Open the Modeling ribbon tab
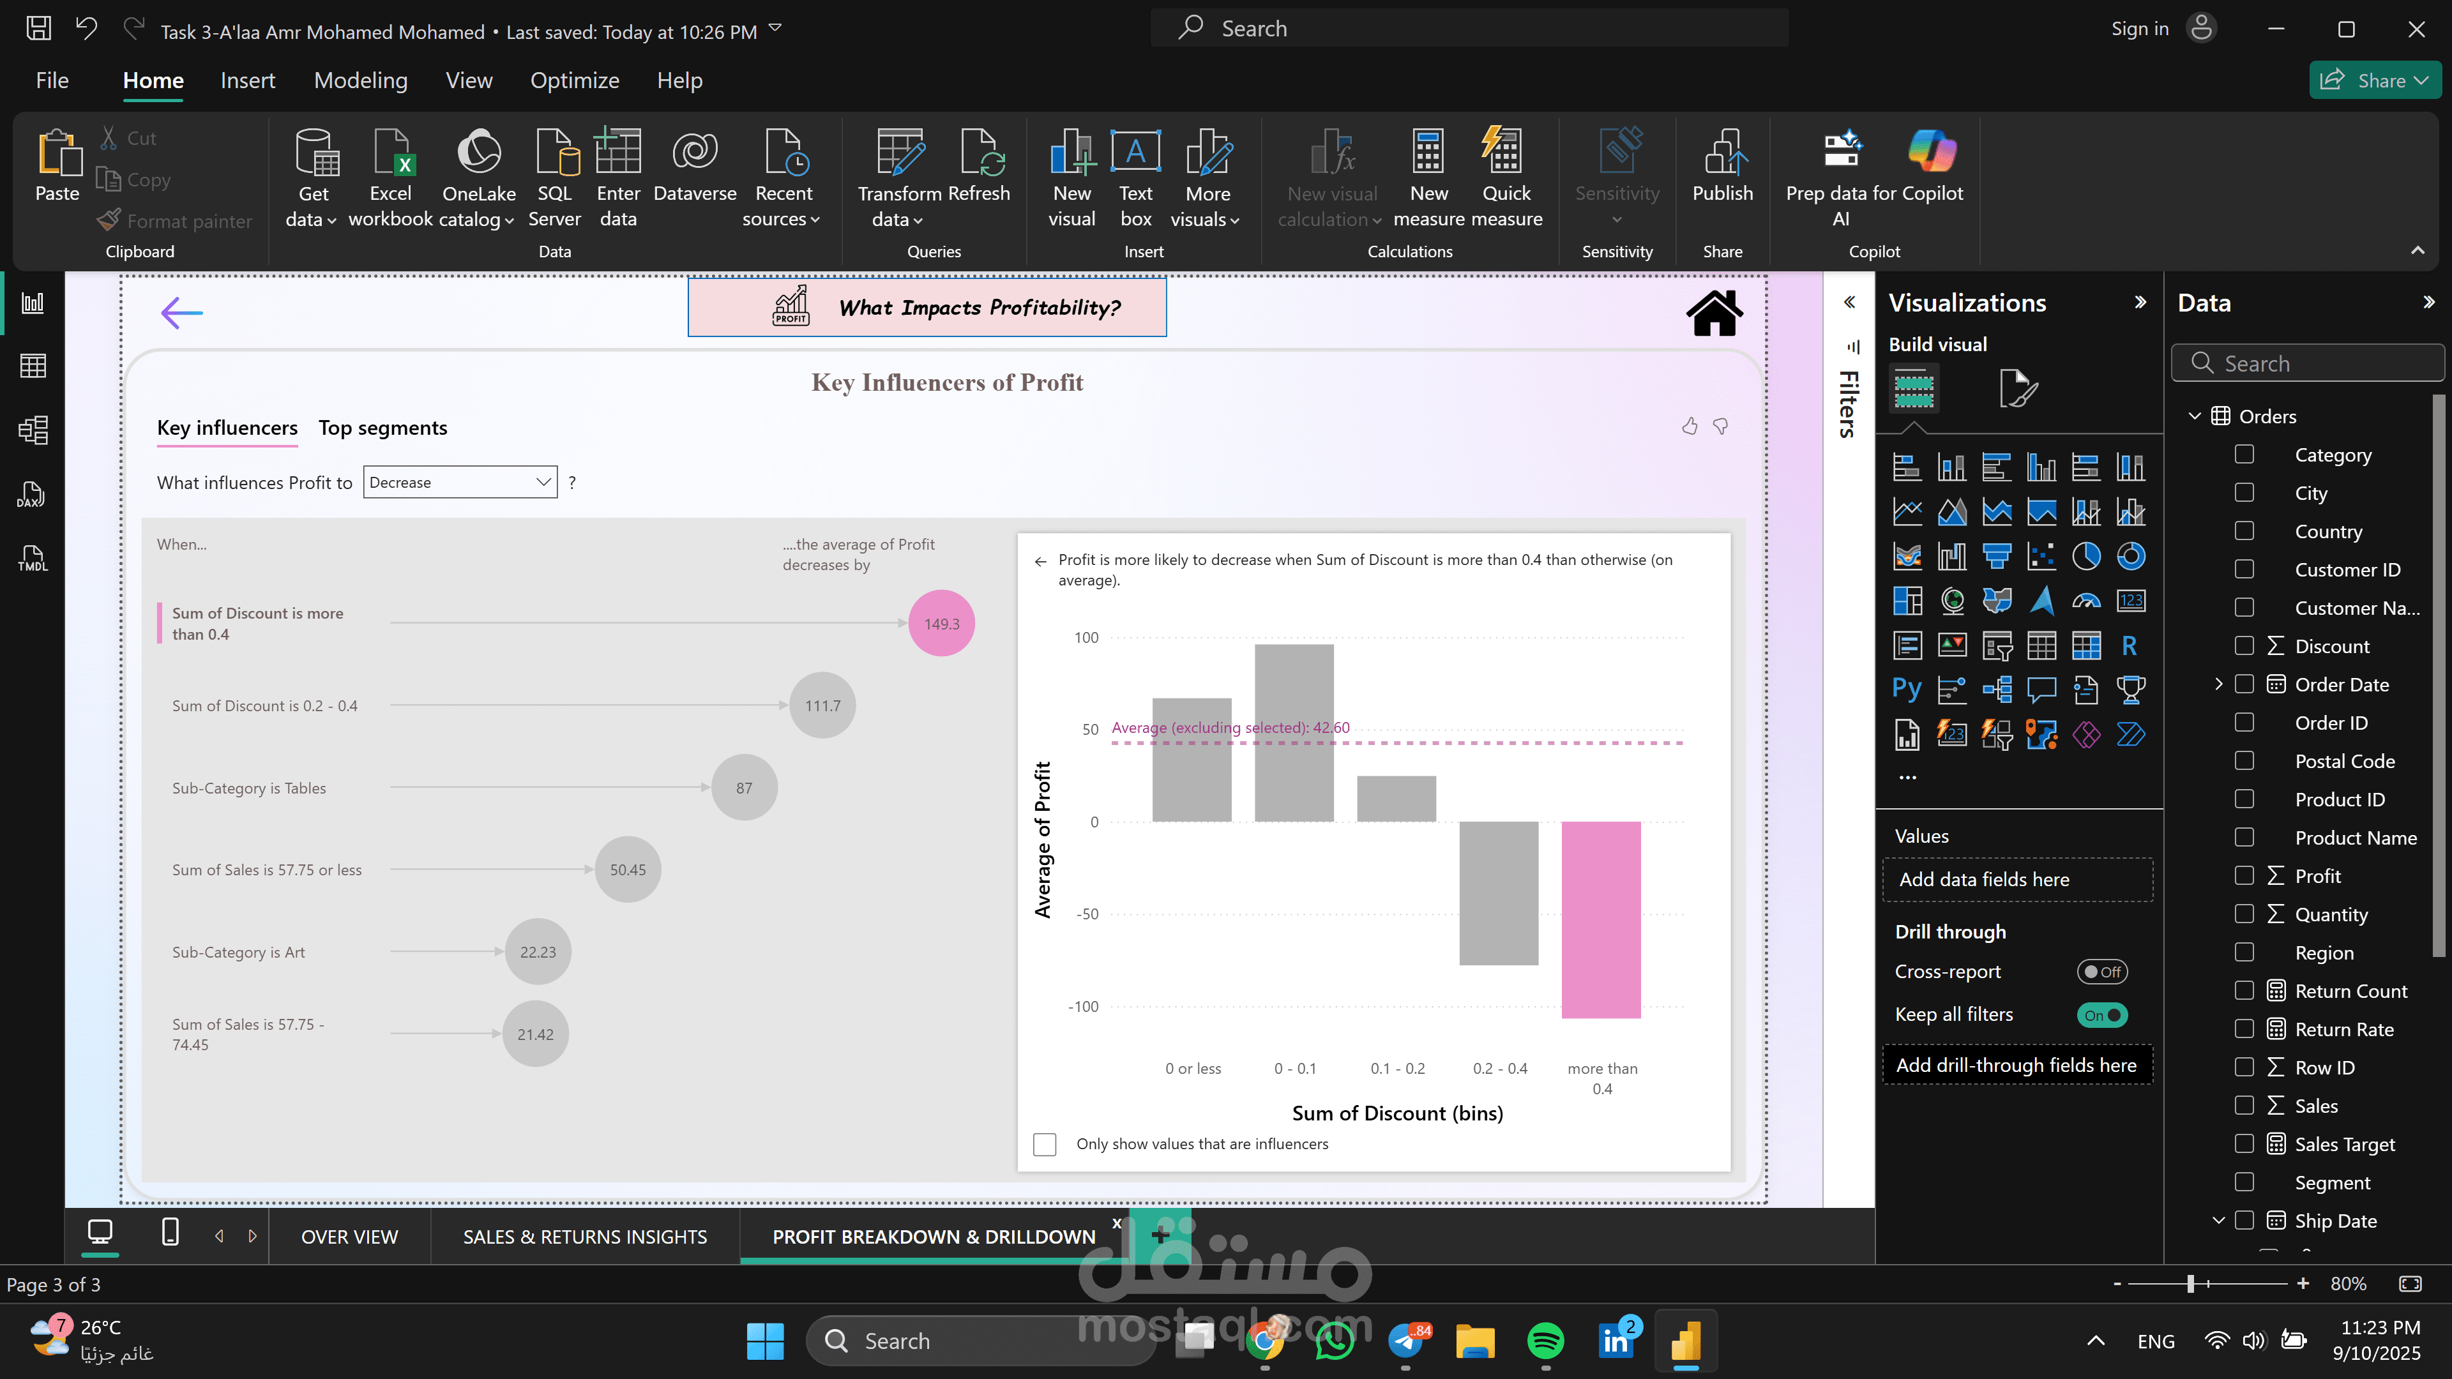 (361, 81)
